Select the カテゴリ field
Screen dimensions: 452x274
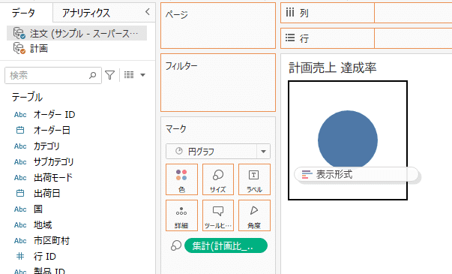46,146
